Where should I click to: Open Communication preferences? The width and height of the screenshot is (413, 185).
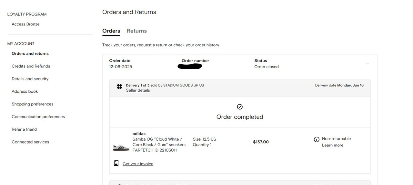click(x=38, y=117)
